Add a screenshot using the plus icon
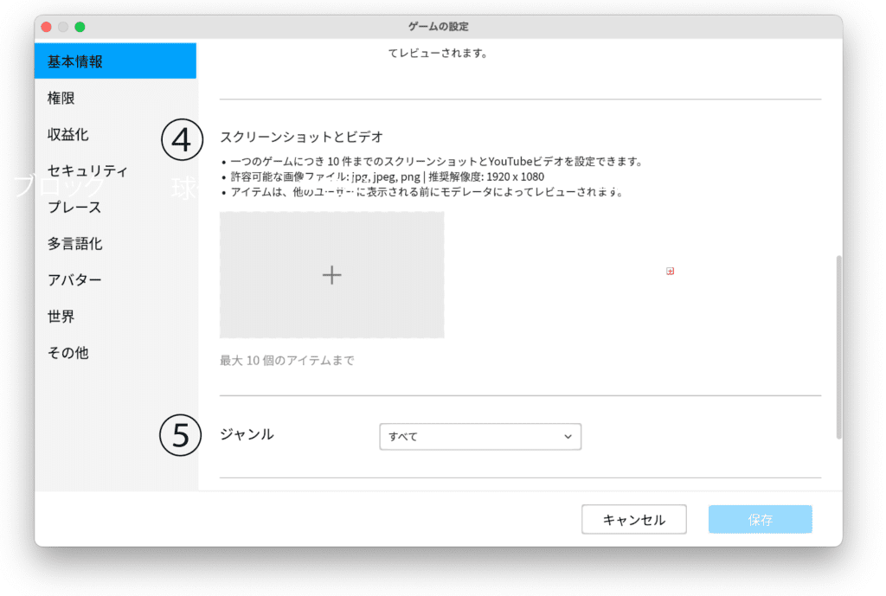The width and height of the screenshot is (886, 596). coord(331,275)
